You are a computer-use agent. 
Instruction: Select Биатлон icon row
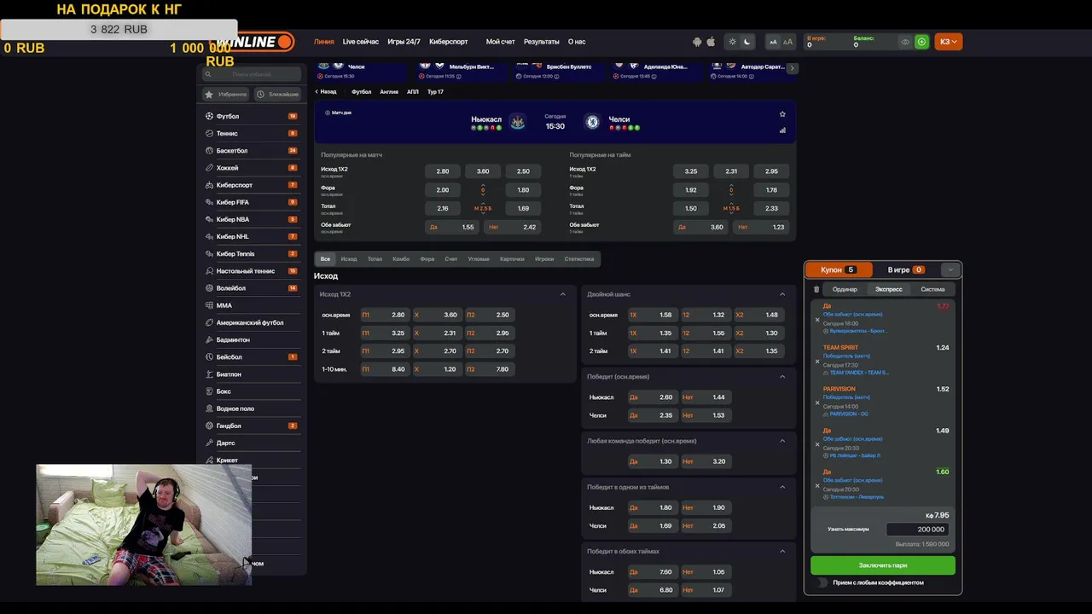click(252, 374)
